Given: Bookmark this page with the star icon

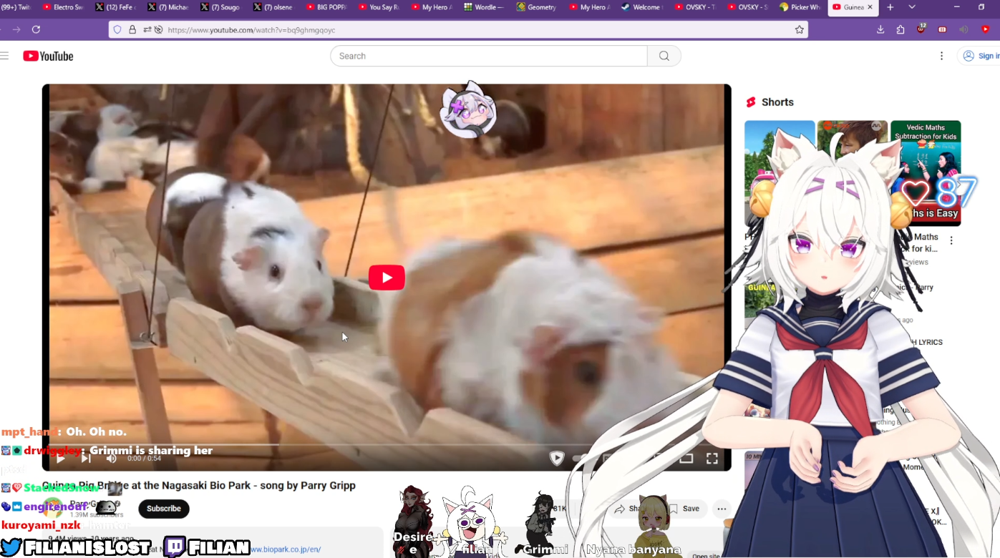Looking at the screenshot, I should tap(799, 29).
